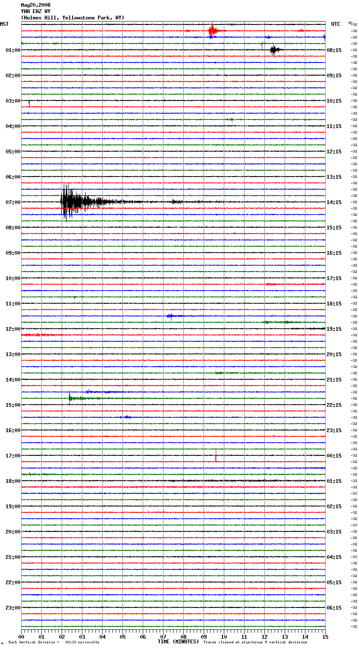The width and height of the screenshot is (359, 648).
Task: Click the 02:00 MST row label
Action: [13, 76]
